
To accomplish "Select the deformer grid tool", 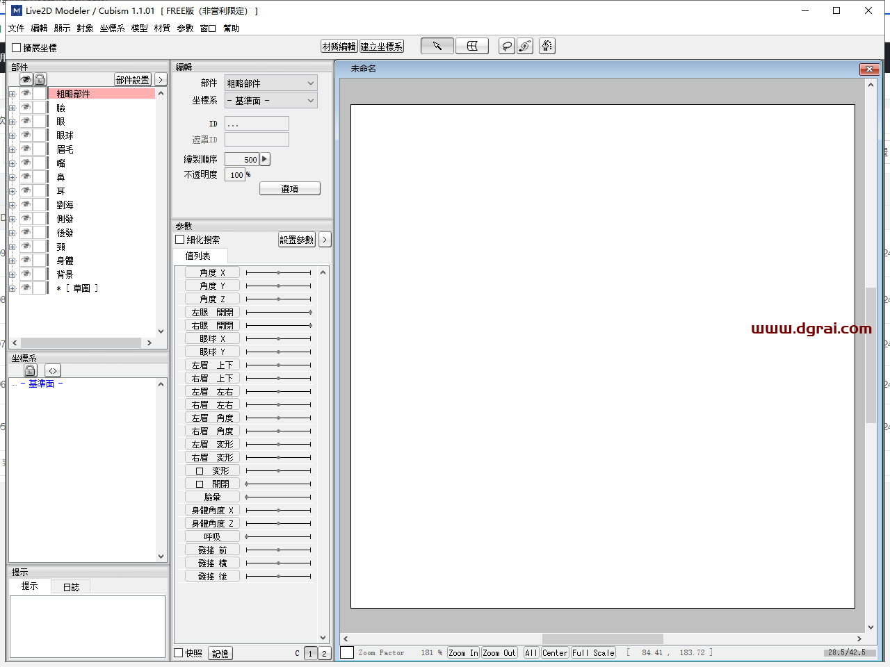I will (472, 46).
